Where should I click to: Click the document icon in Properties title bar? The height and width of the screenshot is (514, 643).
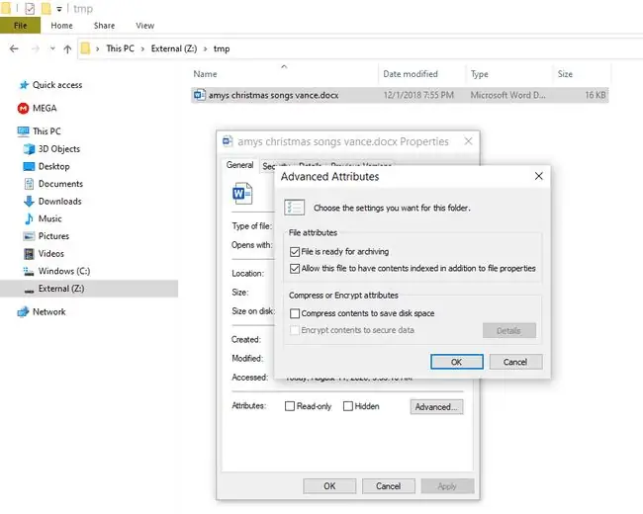click(x=228, y=141)
